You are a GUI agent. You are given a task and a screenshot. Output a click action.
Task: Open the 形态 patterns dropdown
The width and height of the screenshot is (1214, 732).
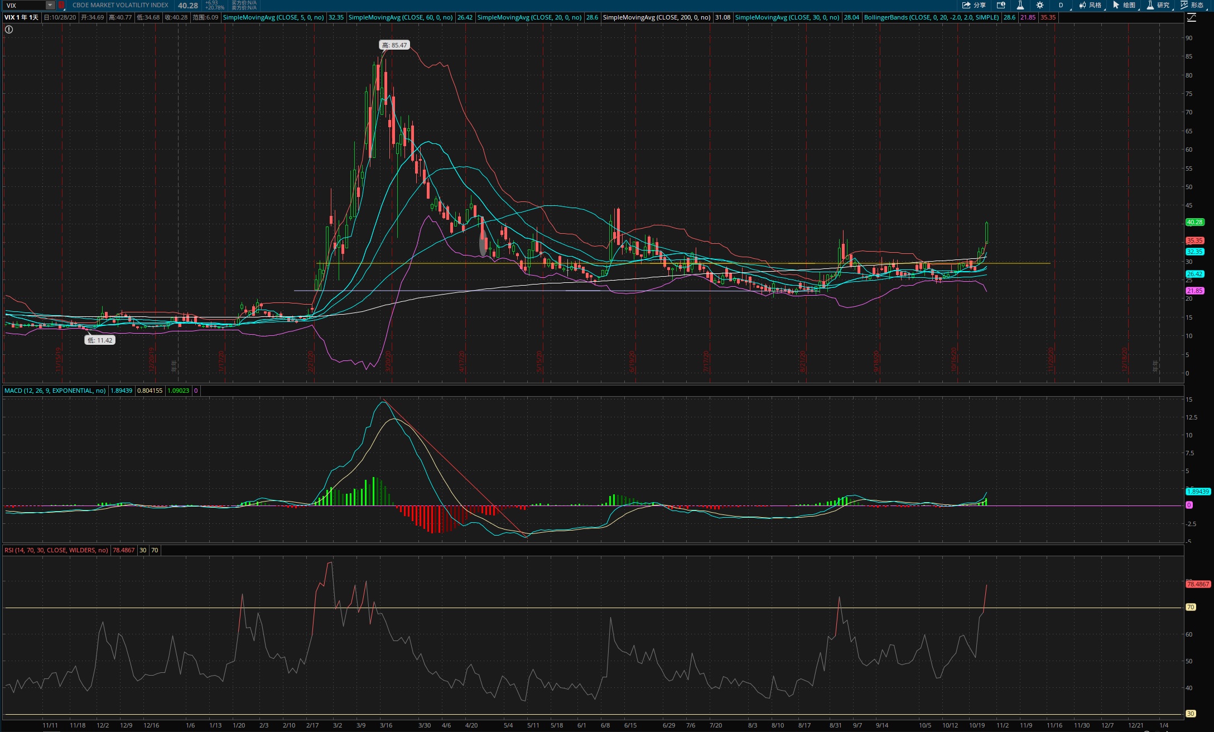pyautogui.click(x=1193, y=5)
